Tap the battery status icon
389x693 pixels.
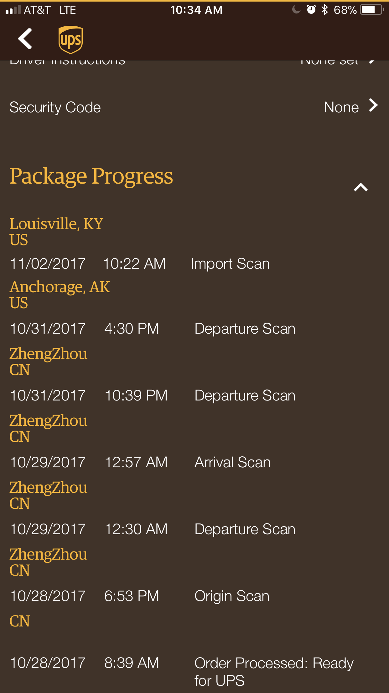point(372,10)
